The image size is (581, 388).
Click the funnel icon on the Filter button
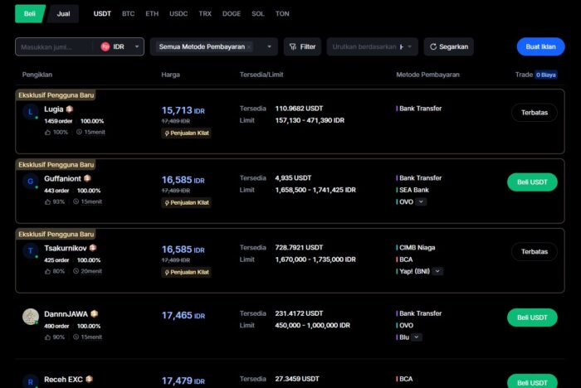[293, 46]
